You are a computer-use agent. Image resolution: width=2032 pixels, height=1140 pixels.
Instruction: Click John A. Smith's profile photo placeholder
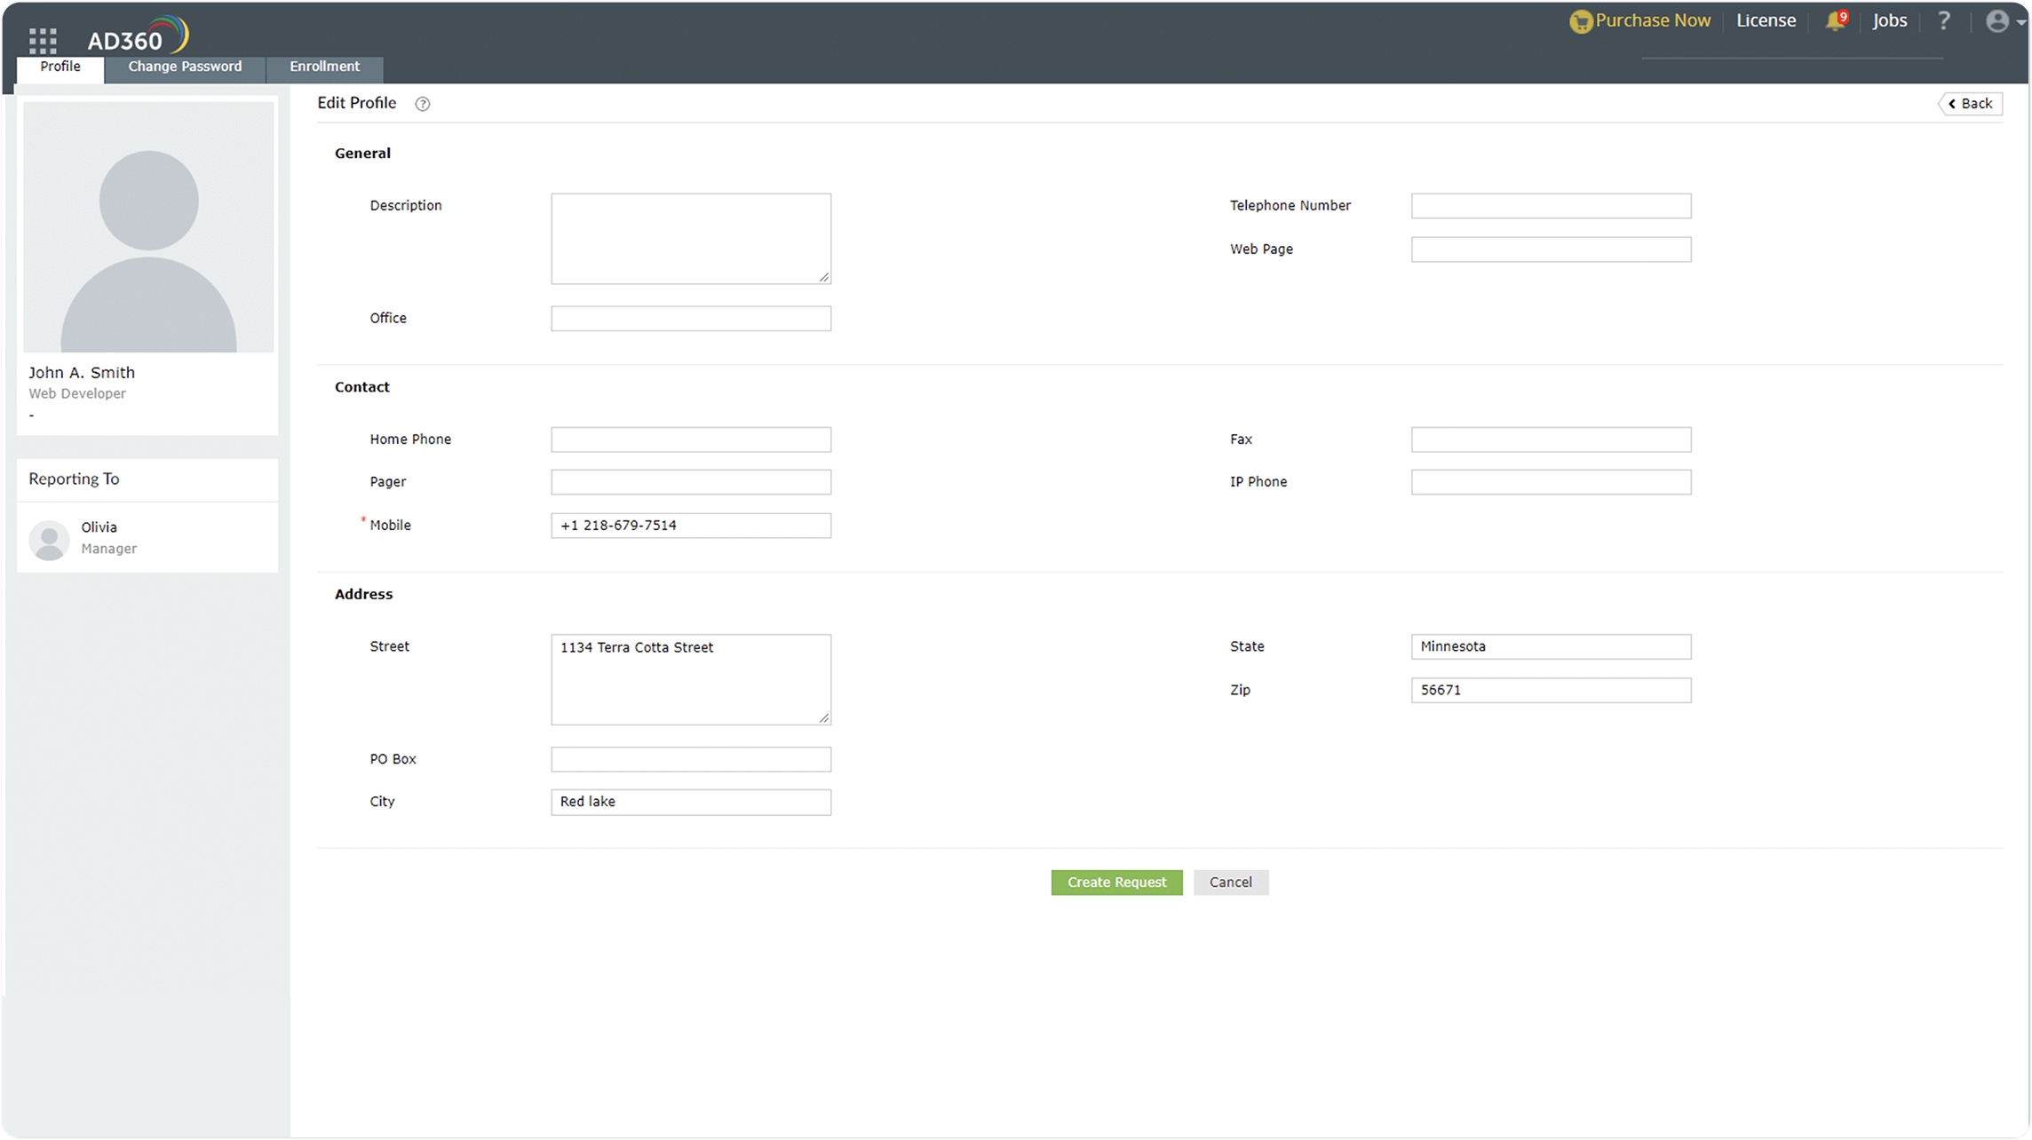(x=147, y=226)
